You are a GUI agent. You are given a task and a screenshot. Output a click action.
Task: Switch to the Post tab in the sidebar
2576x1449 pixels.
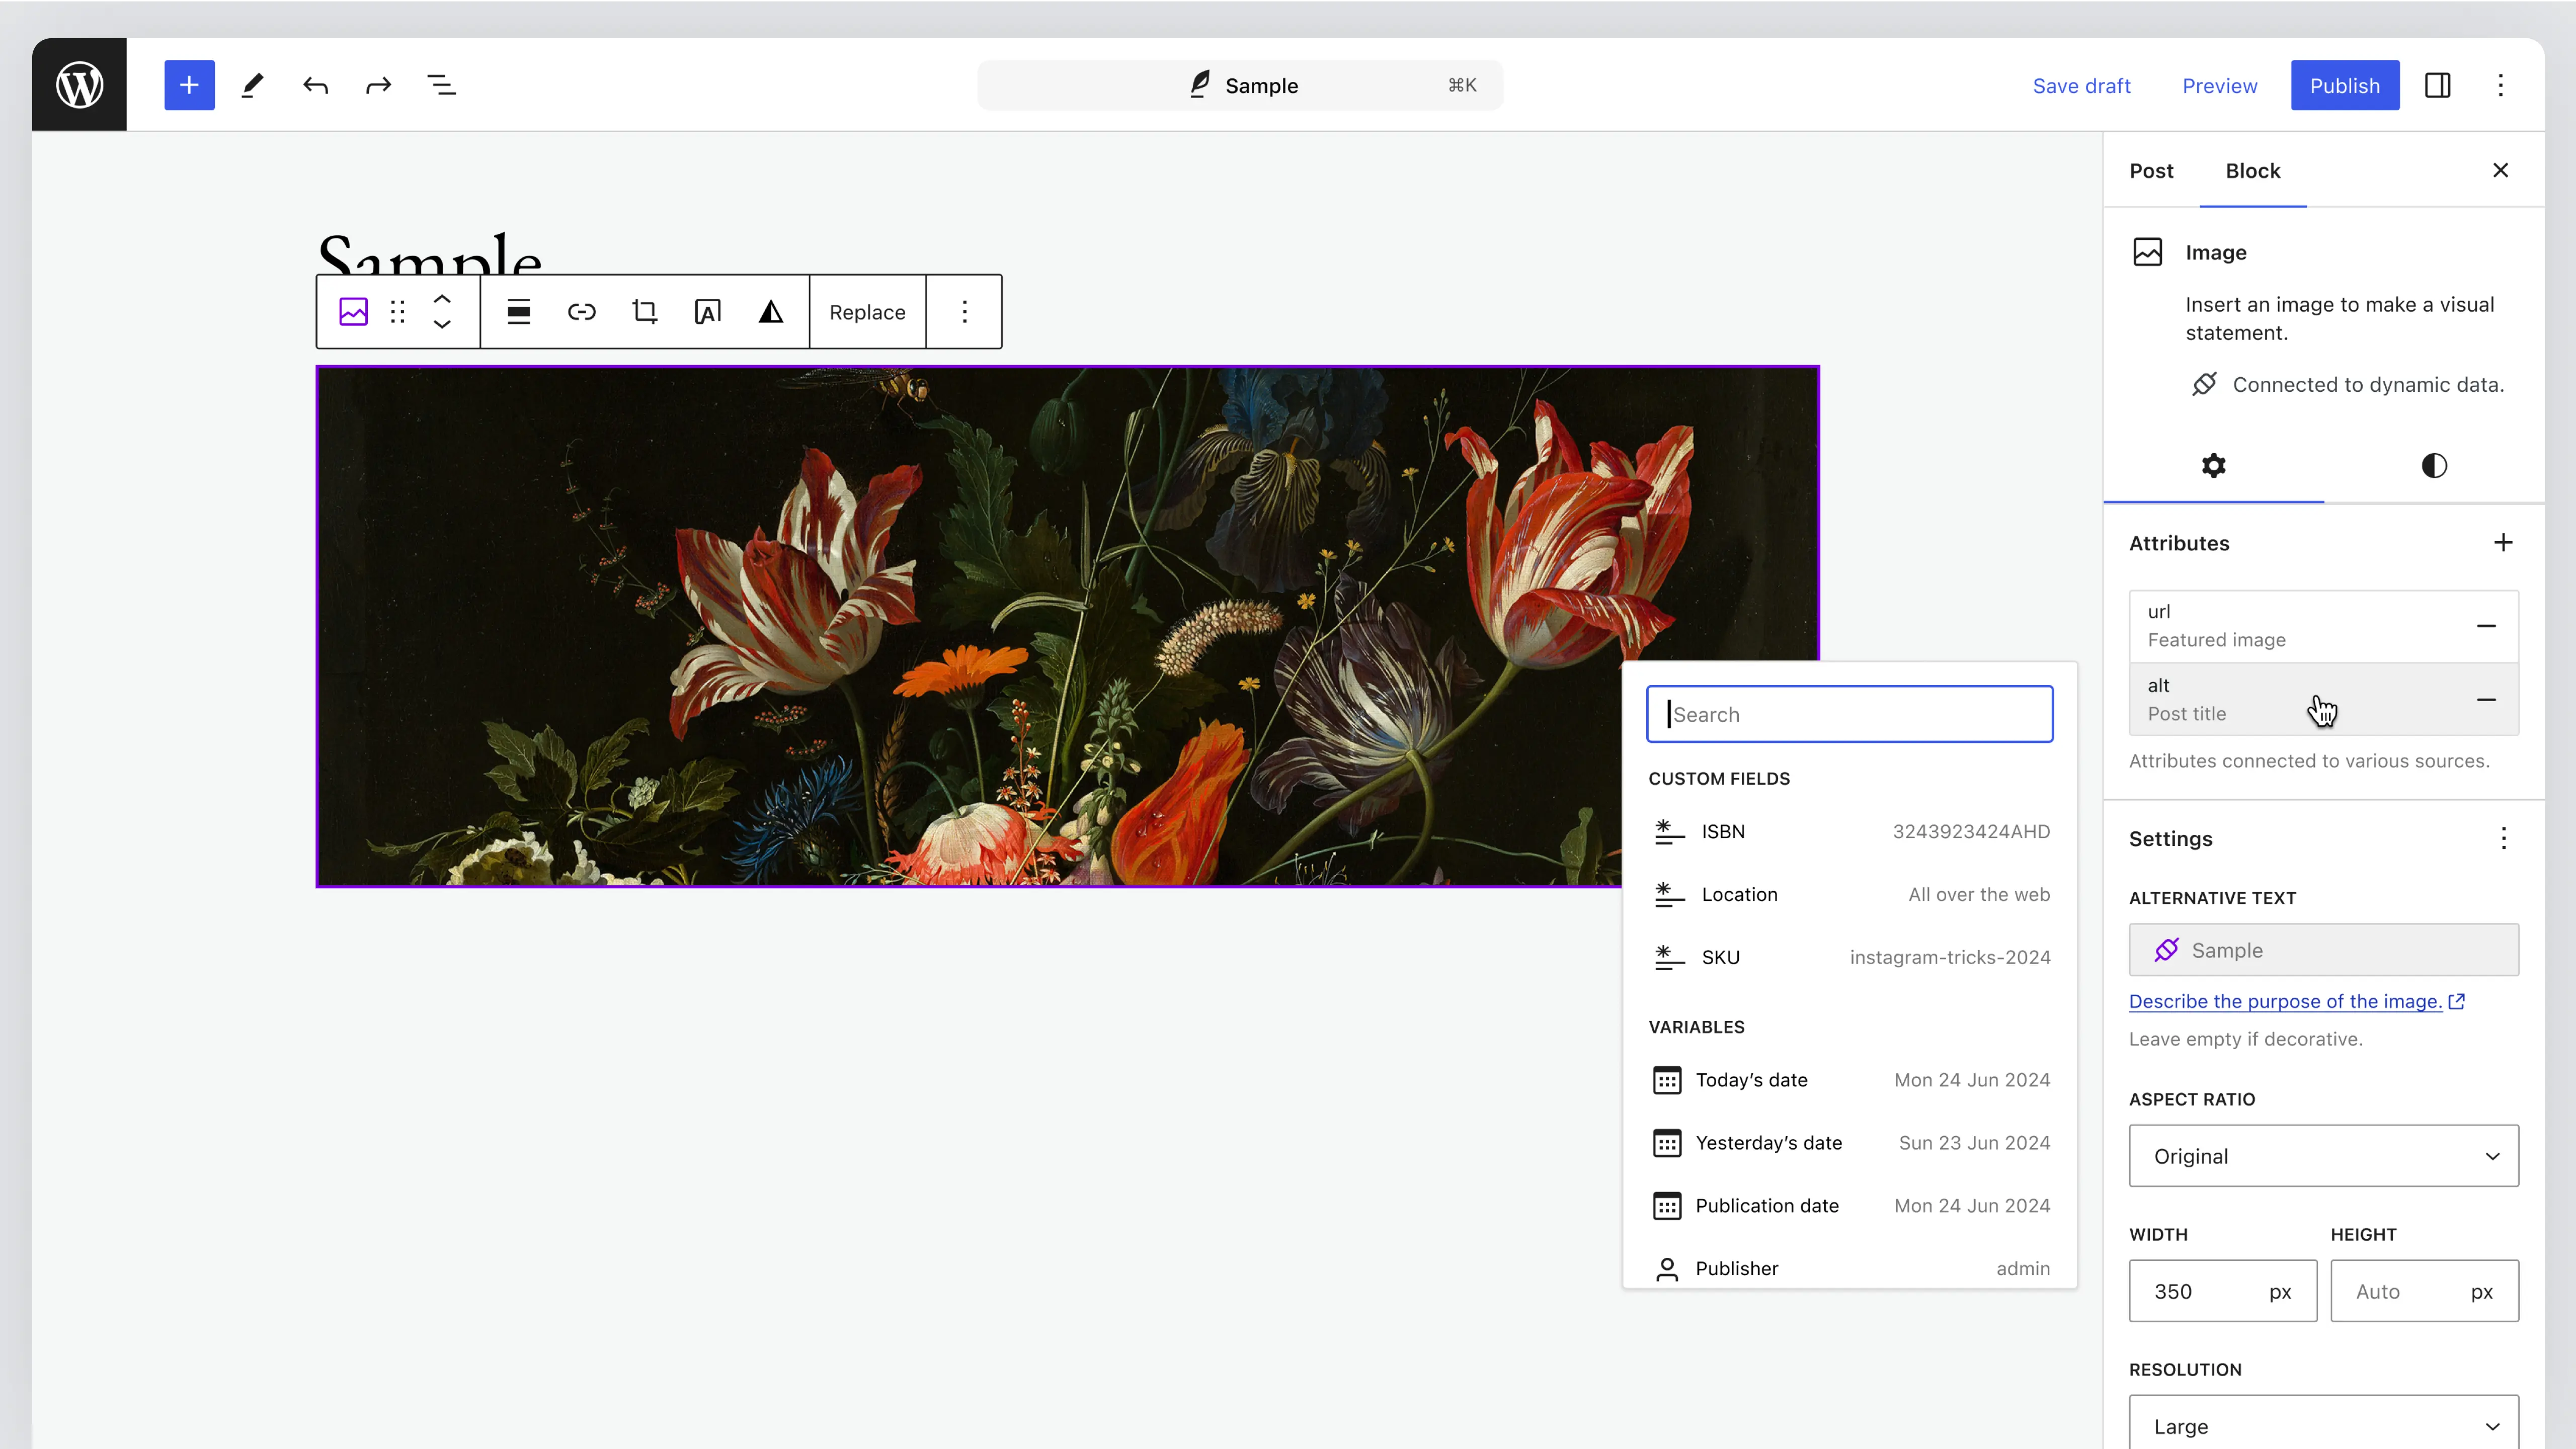click(2152, 171)
